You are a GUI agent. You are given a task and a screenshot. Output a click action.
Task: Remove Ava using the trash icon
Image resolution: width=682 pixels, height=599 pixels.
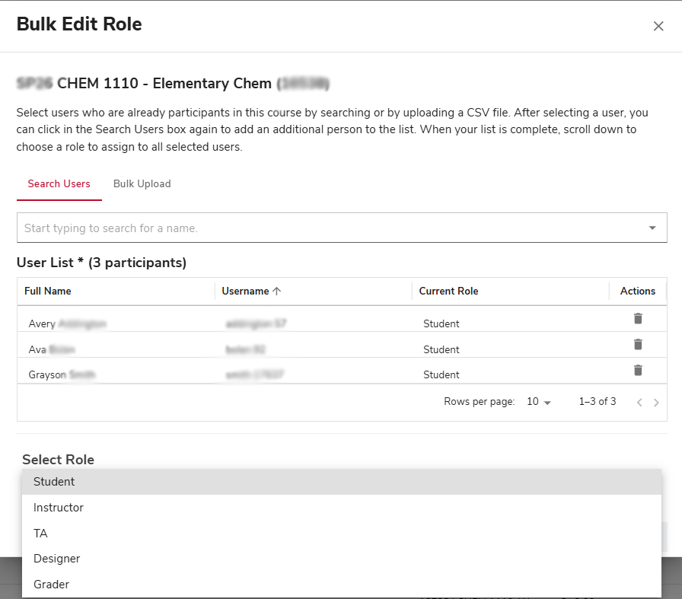click(x=638, y=344)
